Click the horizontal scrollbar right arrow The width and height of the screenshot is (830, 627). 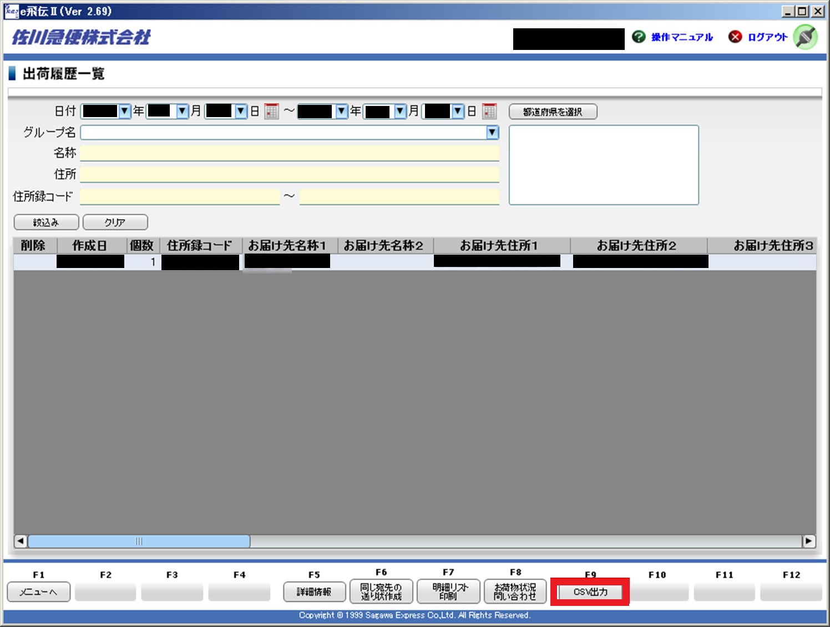point(809,541)
